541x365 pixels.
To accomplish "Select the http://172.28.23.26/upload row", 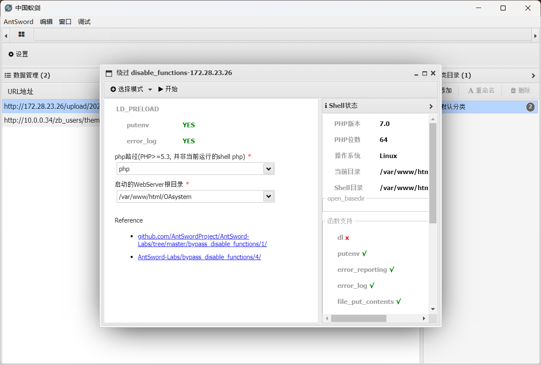I will click(x=51, y=107).
